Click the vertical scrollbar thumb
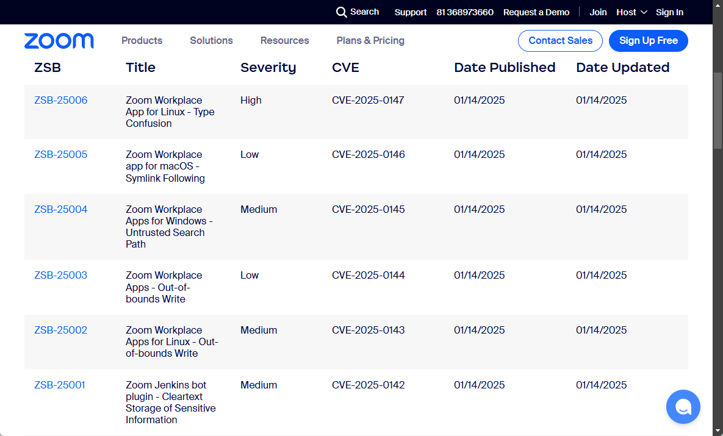Viewport: 723px width, 436px height. [x=718, y=110]
